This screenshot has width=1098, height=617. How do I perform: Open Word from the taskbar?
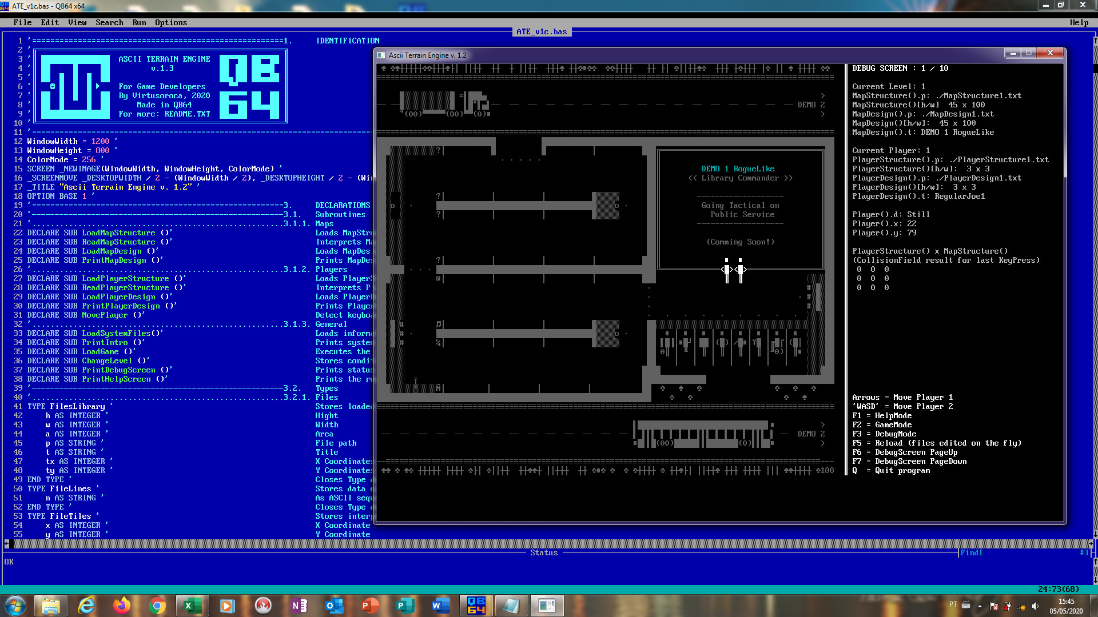pyautogui.click(x=440, y=606)
